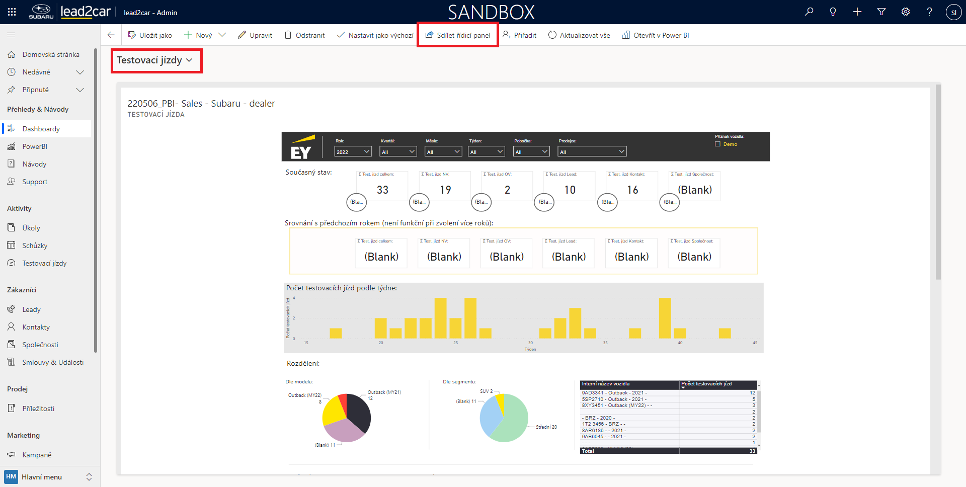Image resolution: width=966 pixels, height=487 pixels.
Task: Open the advanced find filter icon
Action: (881, 12)
